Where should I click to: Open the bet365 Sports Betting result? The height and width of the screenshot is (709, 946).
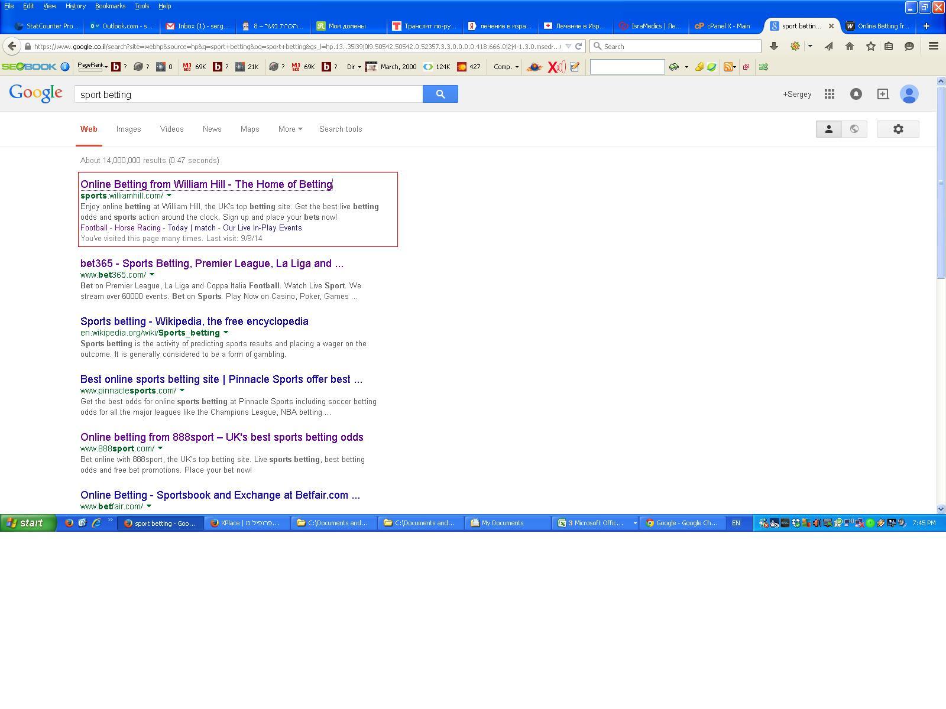[x=212, y=264]
